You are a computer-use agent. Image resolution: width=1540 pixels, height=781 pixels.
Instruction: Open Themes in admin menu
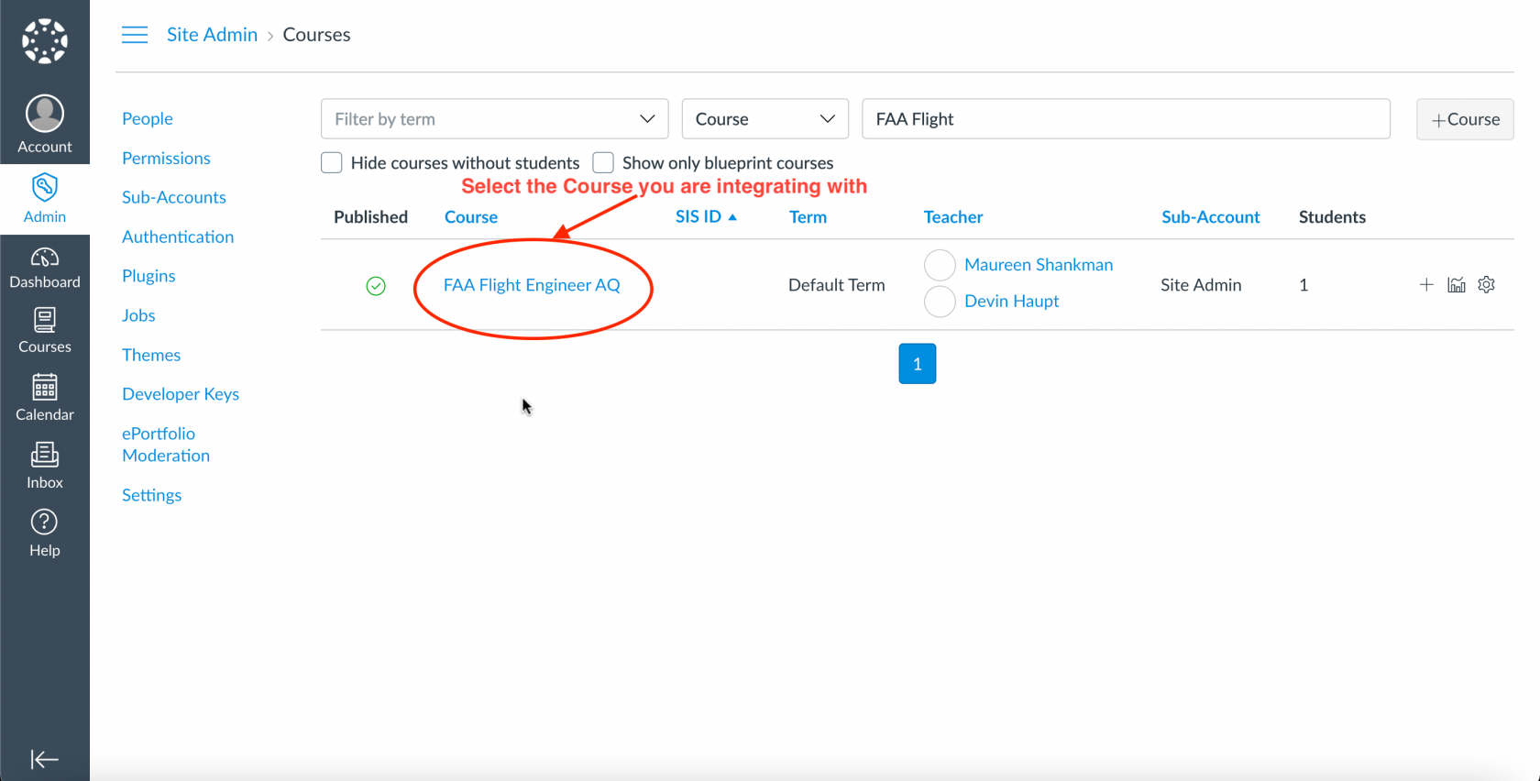click(x=151, y=355)
